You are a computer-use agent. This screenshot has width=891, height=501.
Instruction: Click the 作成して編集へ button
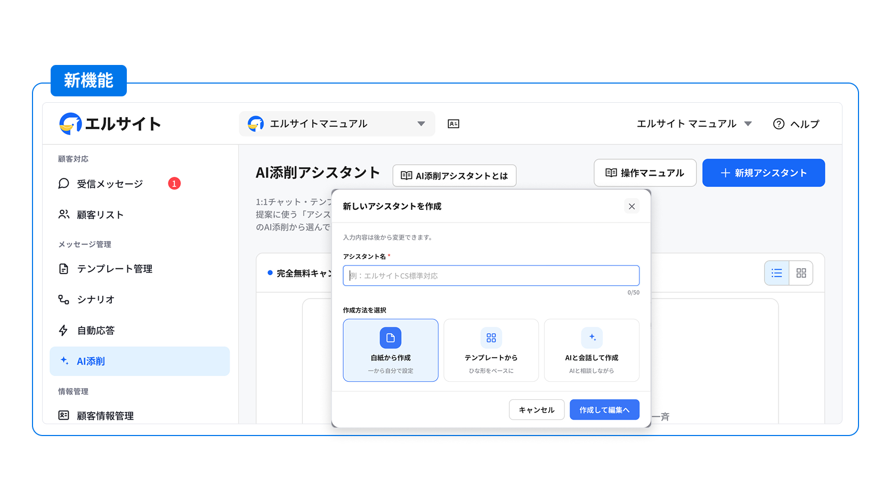(x=604, y=410)
